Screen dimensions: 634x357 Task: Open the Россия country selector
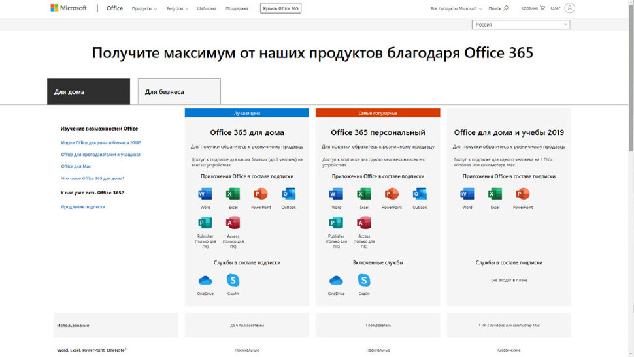521,25
